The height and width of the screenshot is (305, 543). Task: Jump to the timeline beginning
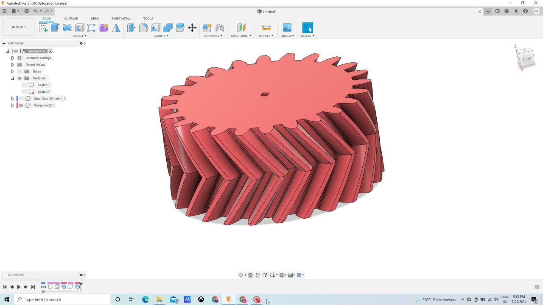coord(5,287)
